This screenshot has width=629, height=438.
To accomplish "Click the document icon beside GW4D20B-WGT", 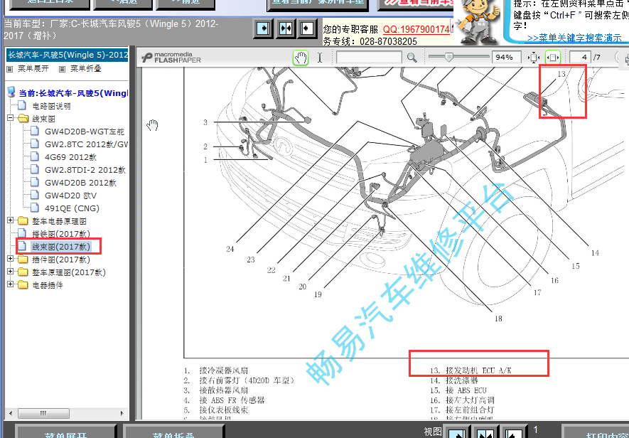I will [x=35, y=131].
